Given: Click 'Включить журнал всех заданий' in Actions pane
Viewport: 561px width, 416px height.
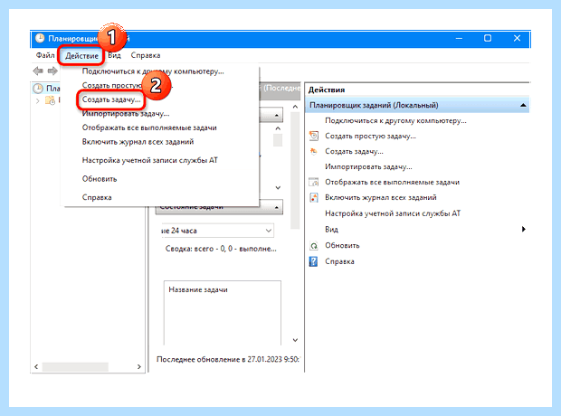Looking at the screenshot, I should tap(381, 197).
